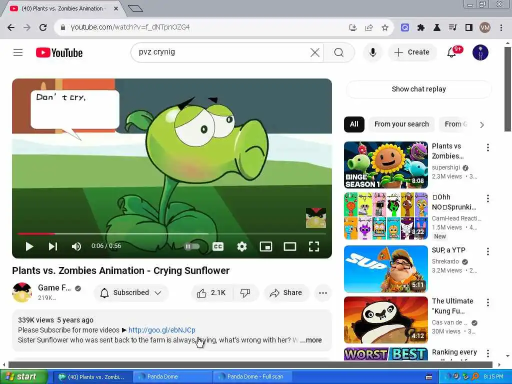Install/download icon in address bar
This screenshot has width=512, height=384.
tap(352, 28)
